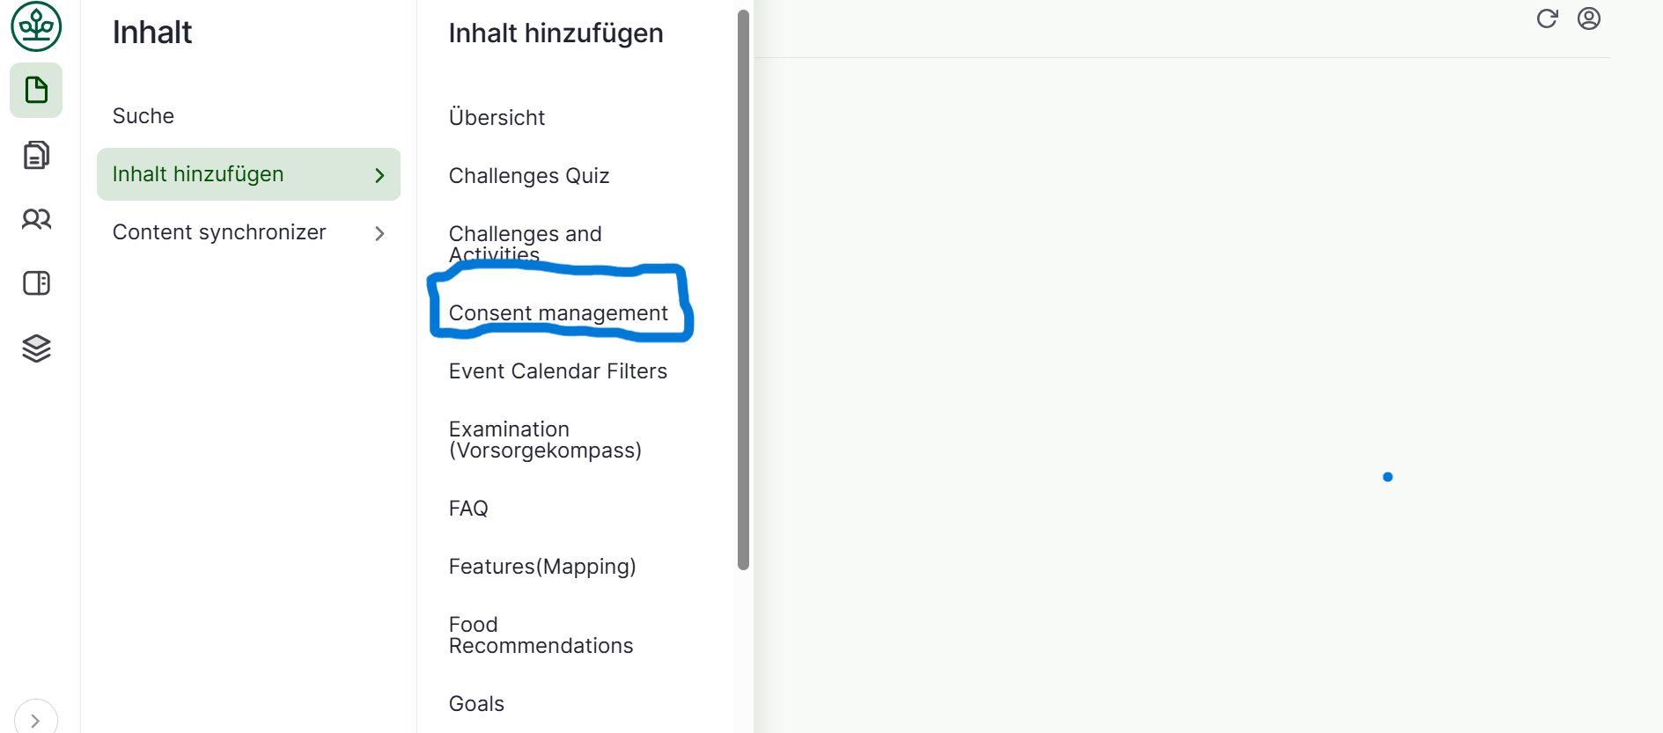Click the submenu vertical scrollbar

[x=743, y=290]
